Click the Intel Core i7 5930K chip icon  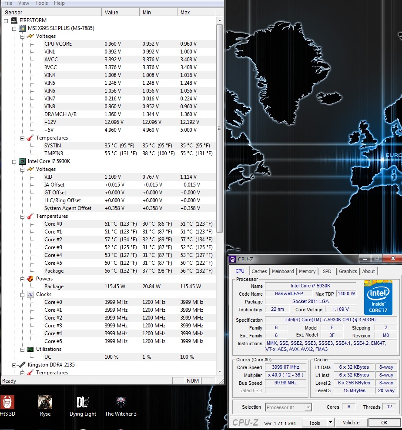[x=22, y=161]
